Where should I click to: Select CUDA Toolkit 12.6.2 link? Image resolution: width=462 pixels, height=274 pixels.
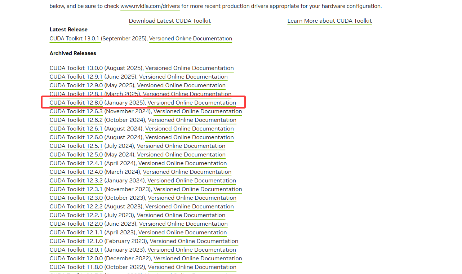pos(76,120)
